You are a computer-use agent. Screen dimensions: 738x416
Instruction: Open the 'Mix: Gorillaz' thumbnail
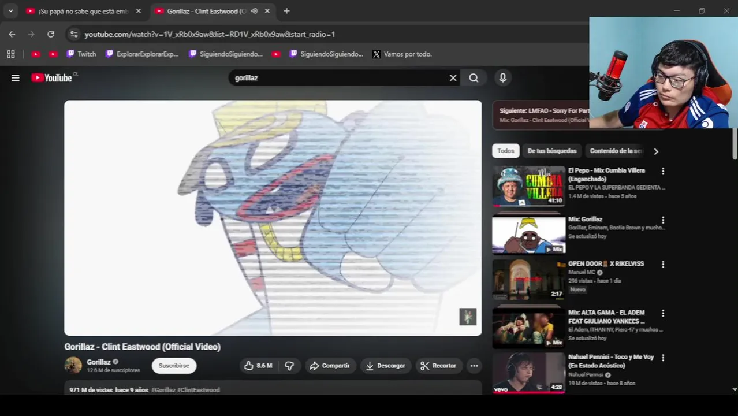tap(528, 235)
